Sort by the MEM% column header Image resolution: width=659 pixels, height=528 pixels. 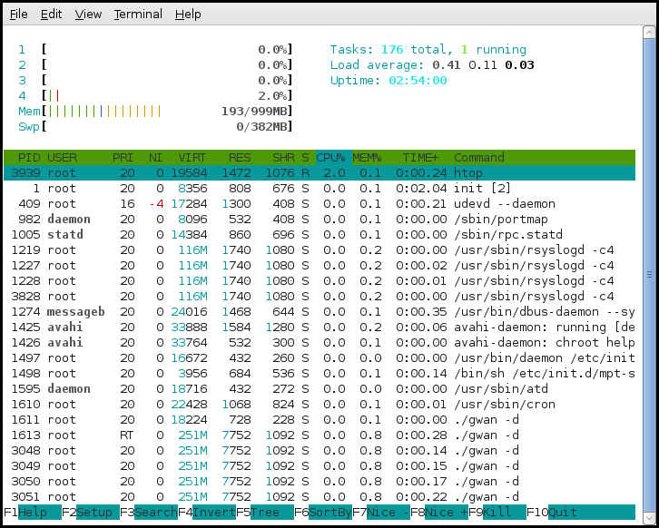(367, 158)
